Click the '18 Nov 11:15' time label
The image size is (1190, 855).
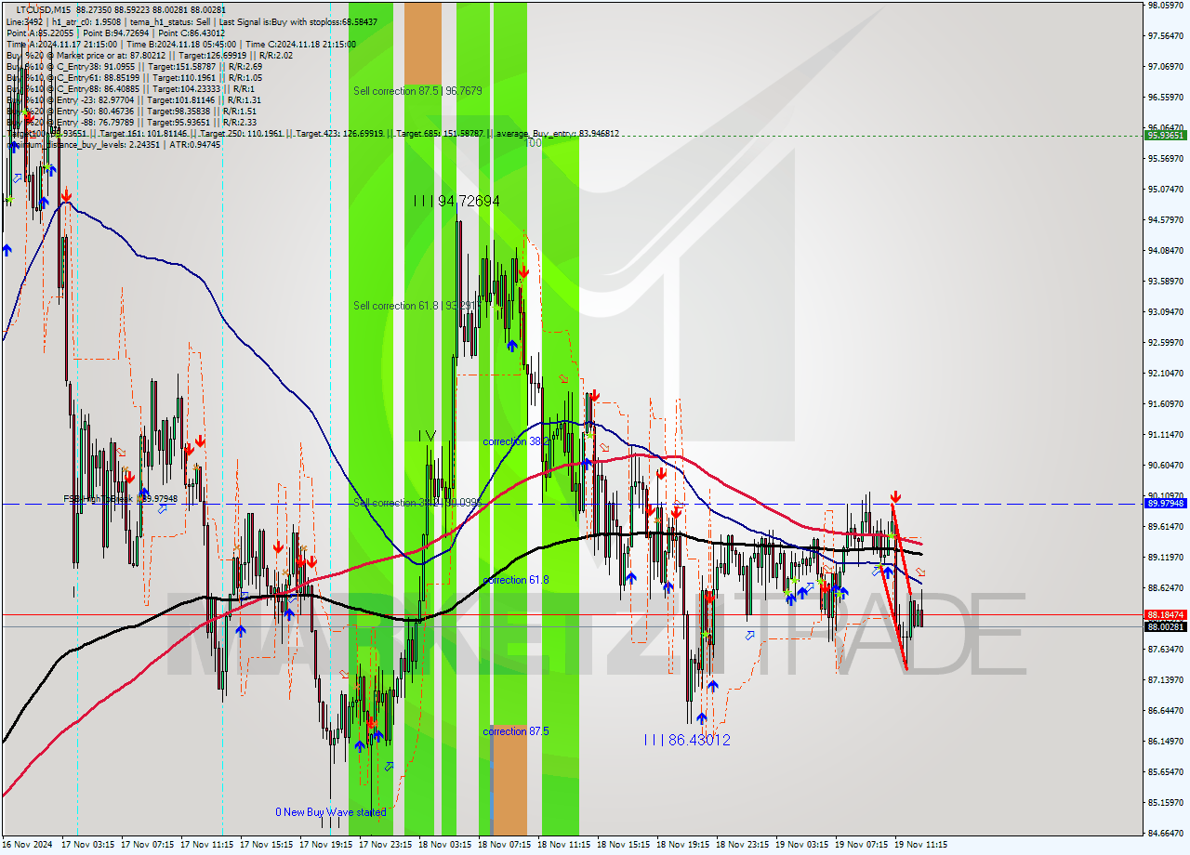(x=563, y=846)
